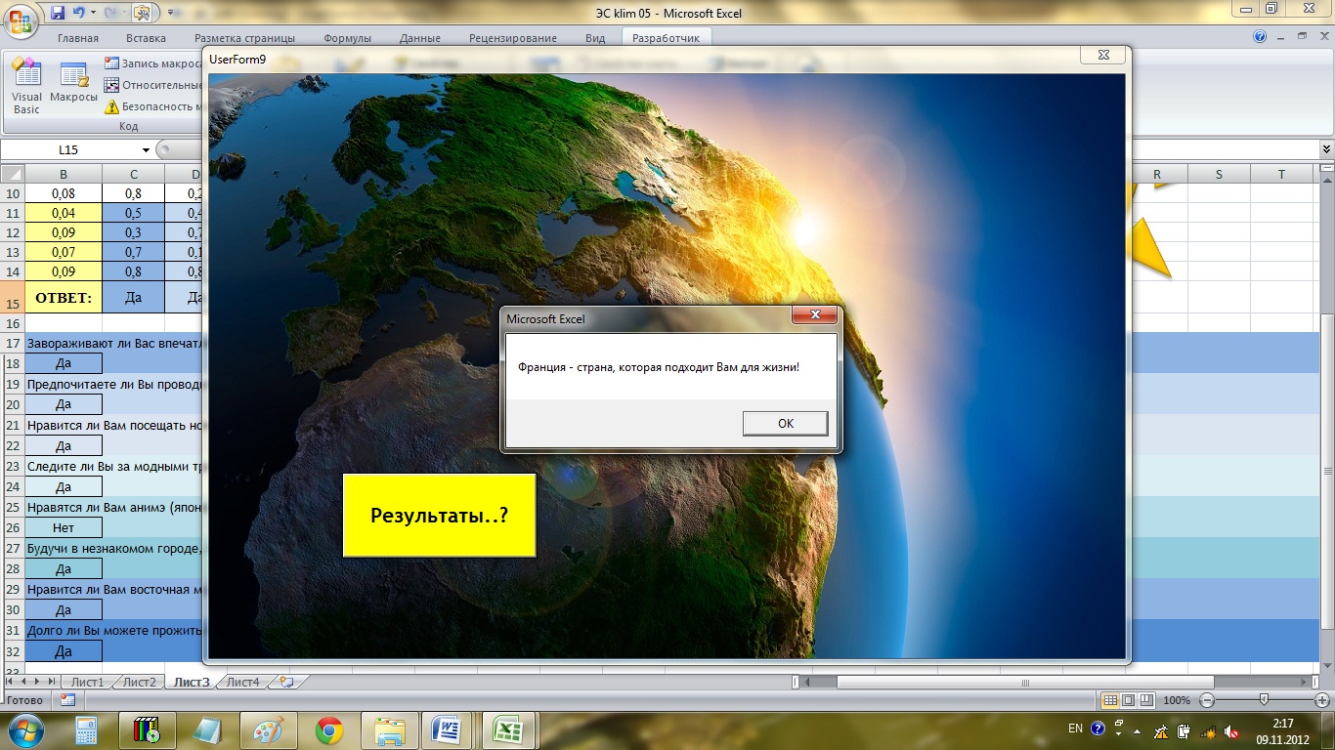Close the UserForm9 window

pos(1101,57)
